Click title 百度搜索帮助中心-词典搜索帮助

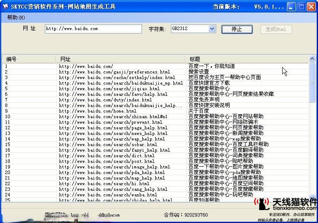(226, 156)
